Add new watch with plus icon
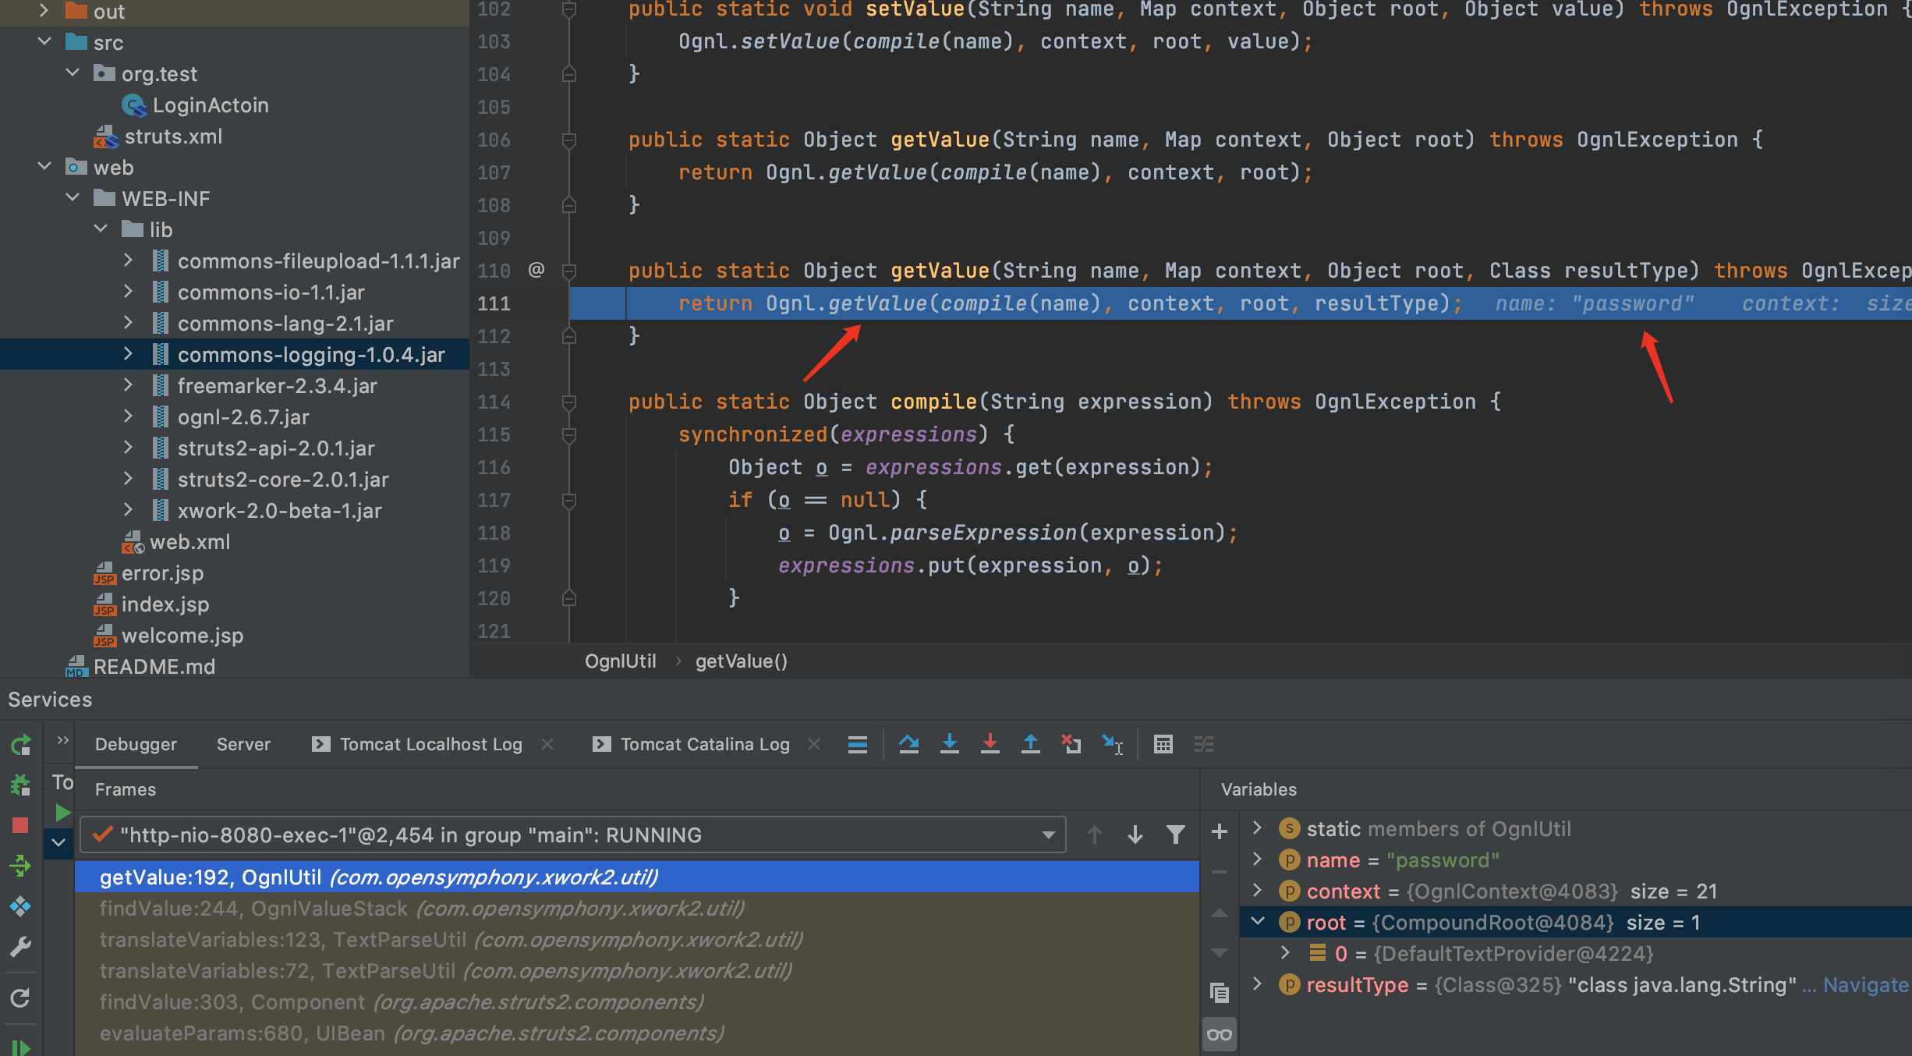This screenshot has height=1056, width=1912. coord(1220,831)
